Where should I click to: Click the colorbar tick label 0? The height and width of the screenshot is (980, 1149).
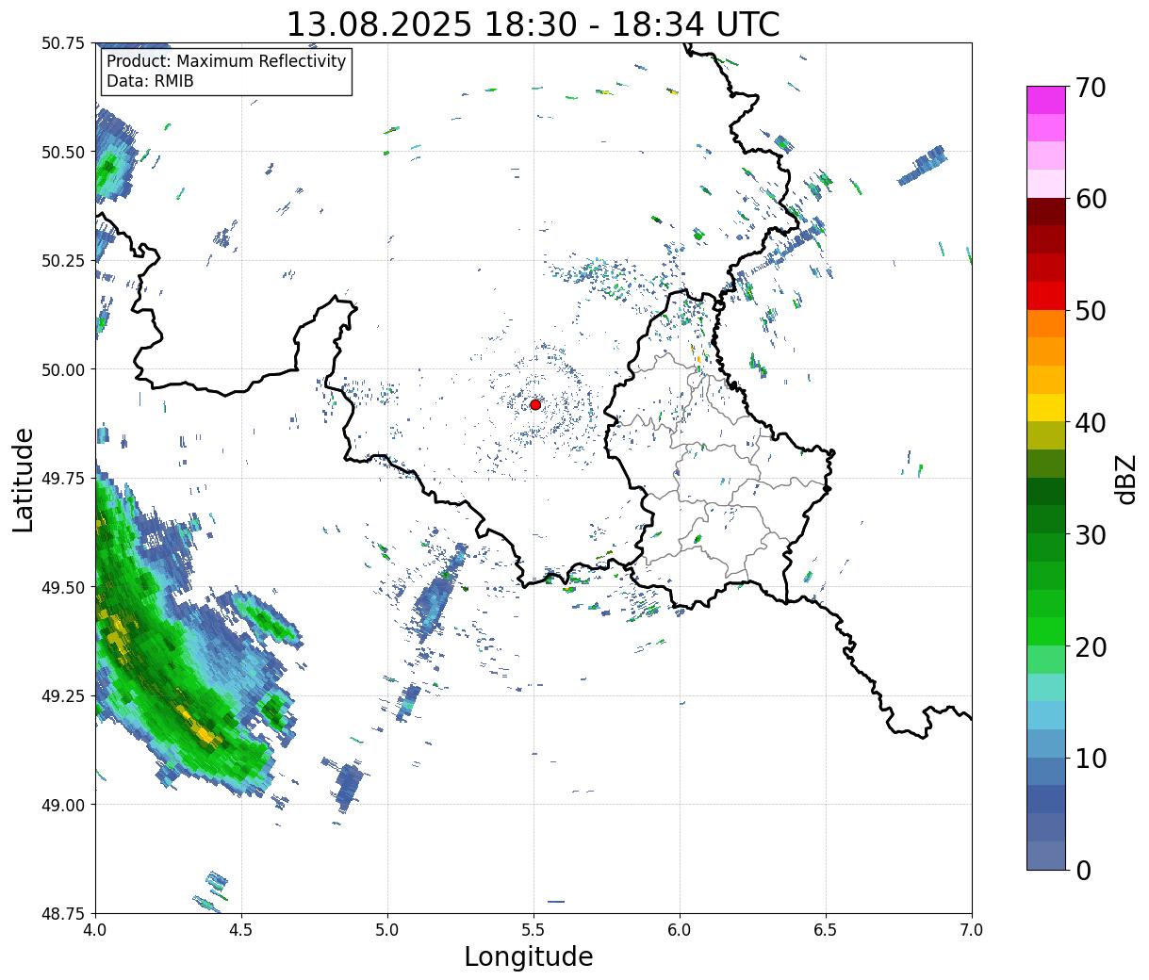click(1083, 871)
